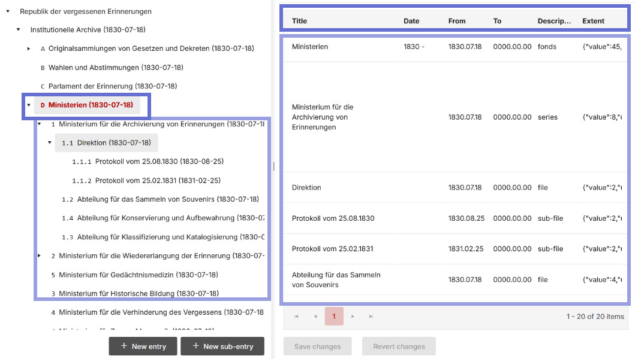Viewport: 638px width, 359px height.
Task: Click plus icon on New entry button
Action: (x=124, y=346)
